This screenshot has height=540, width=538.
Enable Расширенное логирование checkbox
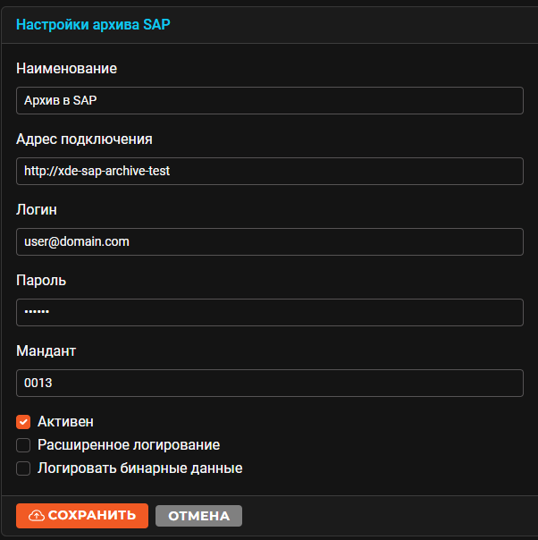pos(23,445)
